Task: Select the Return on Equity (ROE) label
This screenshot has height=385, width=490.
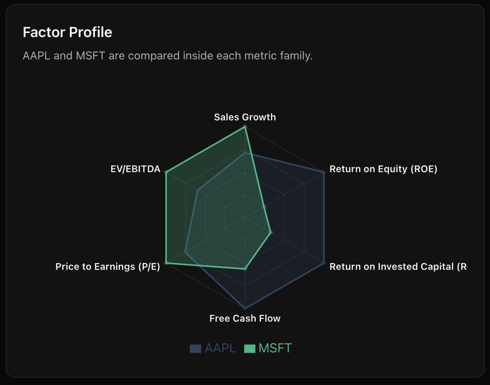Action: tap(383, 169)
